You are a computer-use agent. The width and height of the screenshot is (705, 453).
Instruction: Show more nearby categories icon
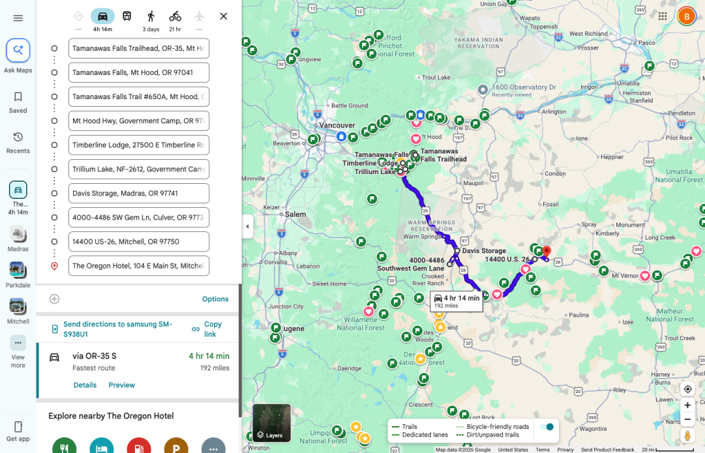213,446
